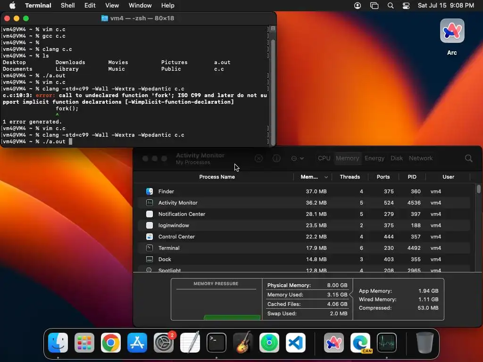Viewport: 483px width, 362px height.
Task: Select the Activity Monitor process row
Action: tap(303, 203)
